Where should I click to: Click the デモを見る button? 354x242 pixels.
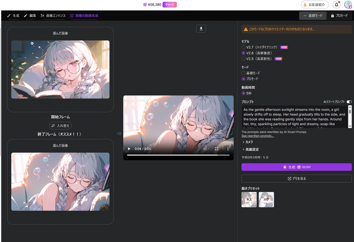pyautogui.click(x=296, y=178)
